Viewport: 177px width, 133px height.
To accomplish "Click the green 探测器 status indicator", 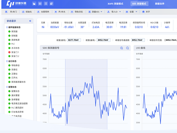I will 10,31.
